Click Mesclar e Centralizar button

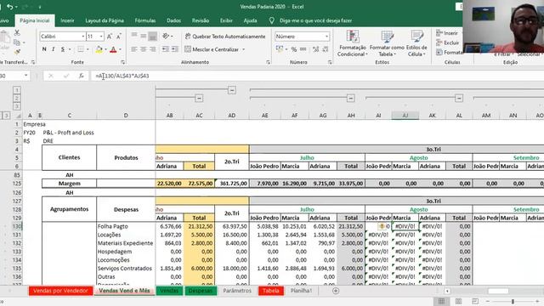pyautogui.click(x=212, y=49)
